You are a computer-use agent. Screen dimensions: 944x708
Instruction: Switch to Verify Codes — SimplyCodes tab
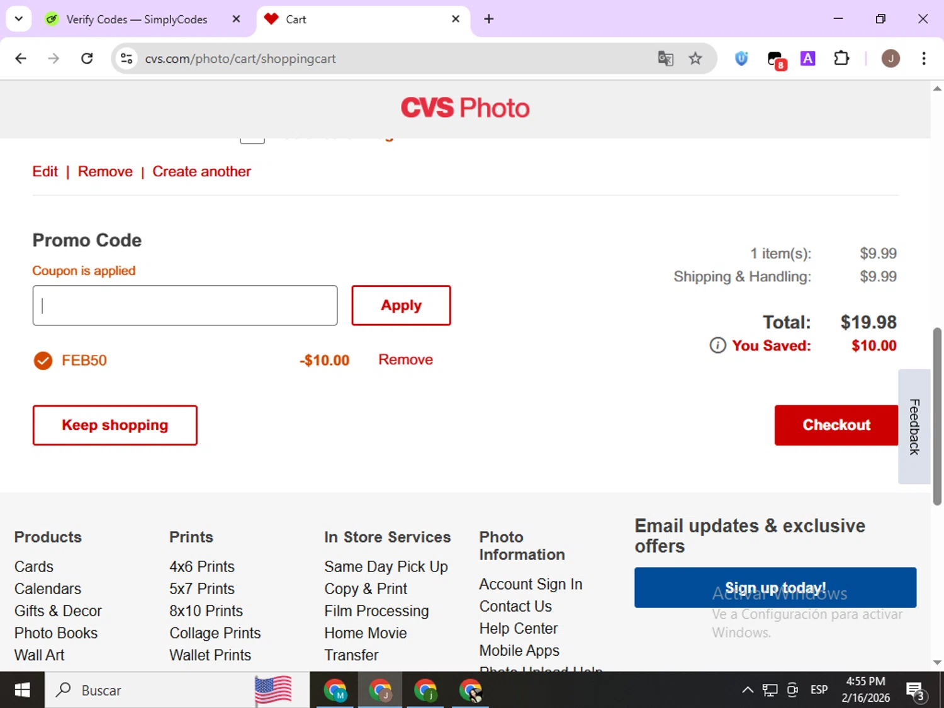coord(137,20)
